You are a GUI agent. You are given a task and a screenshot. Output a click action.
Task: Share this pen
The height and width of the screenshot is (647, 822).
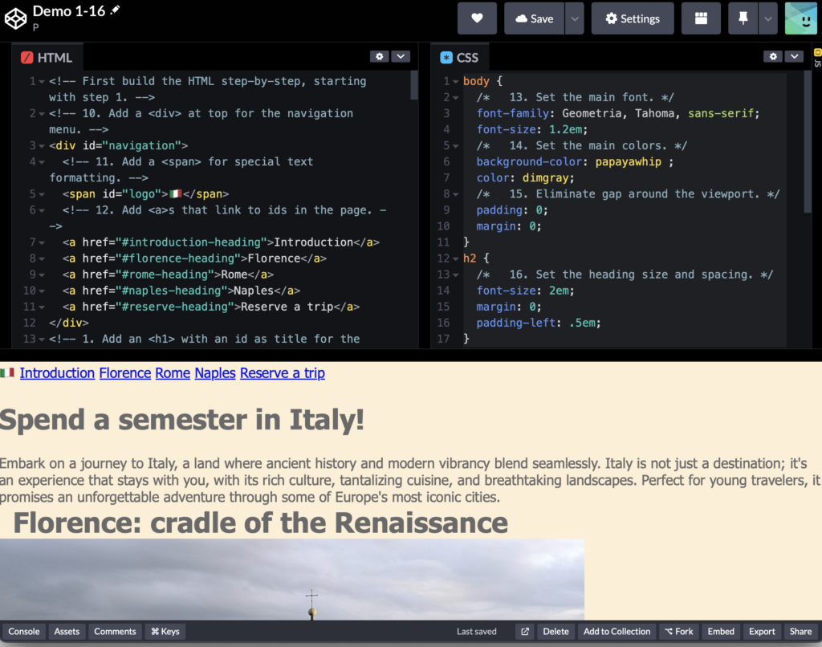[800, 631]
